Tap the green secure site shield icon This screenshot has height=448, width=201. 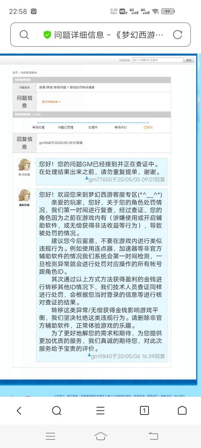point(47,35)
